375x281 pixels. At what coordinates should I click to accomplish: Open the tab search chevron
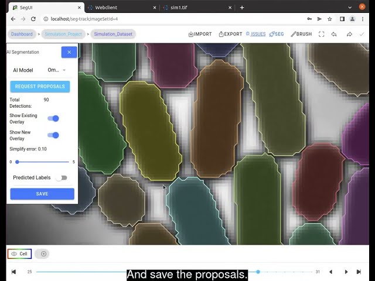tap(350, 8)
